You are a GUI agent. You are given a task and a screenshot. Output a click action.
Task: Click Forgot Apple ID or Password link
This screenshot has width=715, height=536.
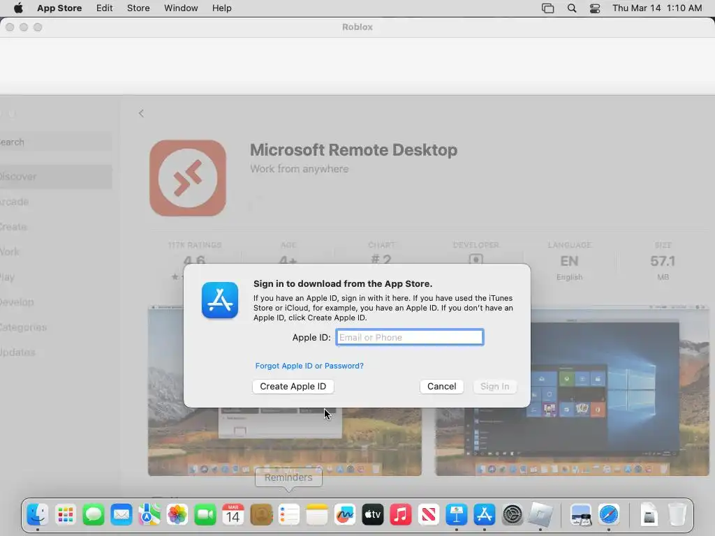tap(309, 366)
